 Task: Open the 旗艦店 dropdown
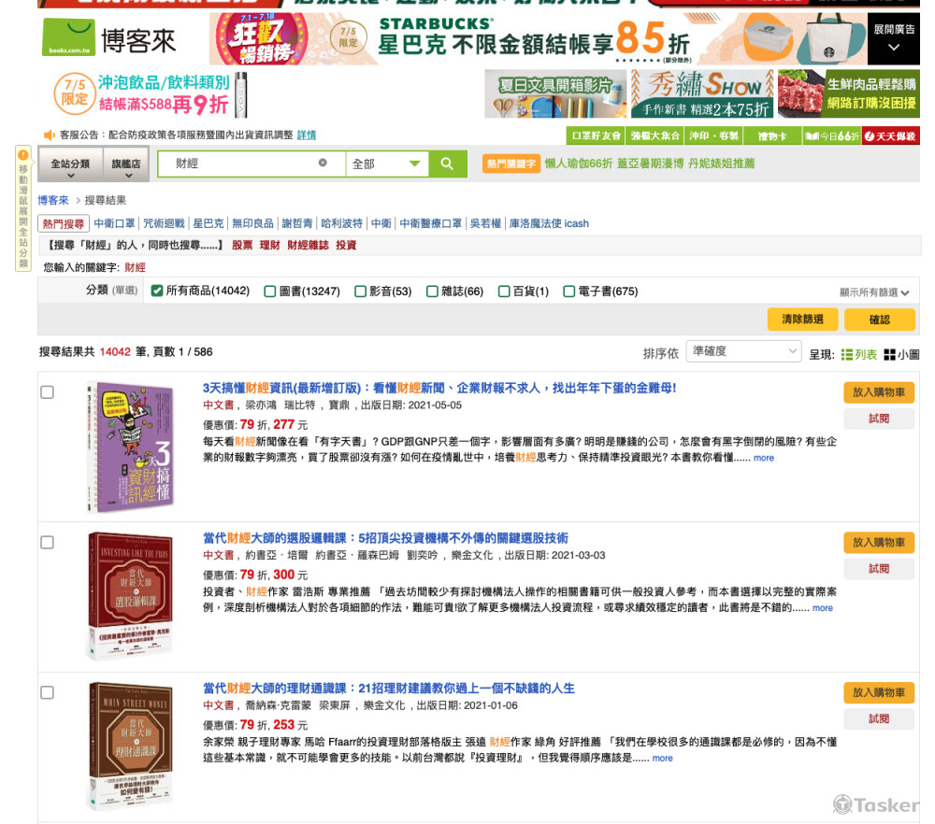(126, 163)
